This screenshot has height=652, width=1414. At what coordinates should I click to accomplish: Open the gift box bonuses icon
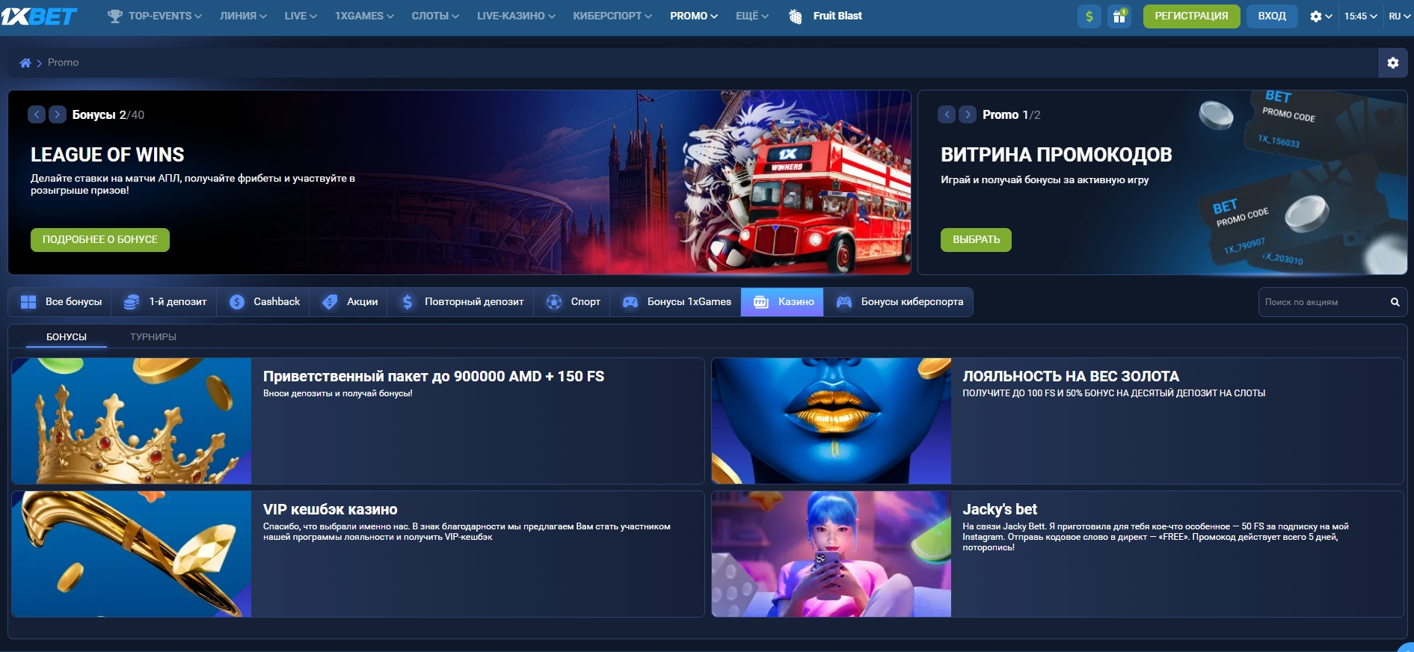(1119, 16)
